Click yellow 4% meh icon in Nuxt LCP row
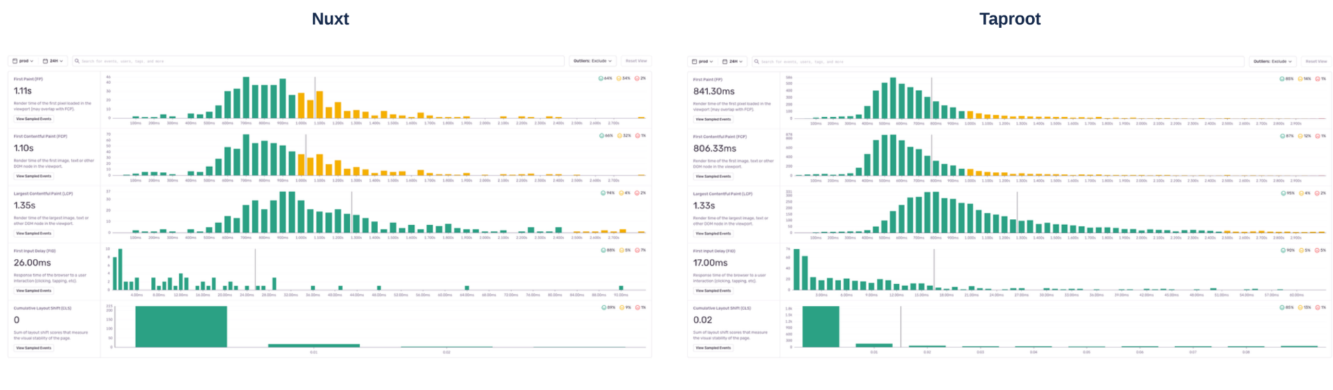 pos(622,193)
